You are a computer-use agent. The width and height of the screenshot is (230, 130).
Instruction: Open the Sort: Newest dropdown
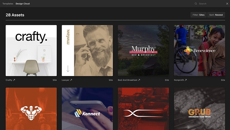(216, 15)
